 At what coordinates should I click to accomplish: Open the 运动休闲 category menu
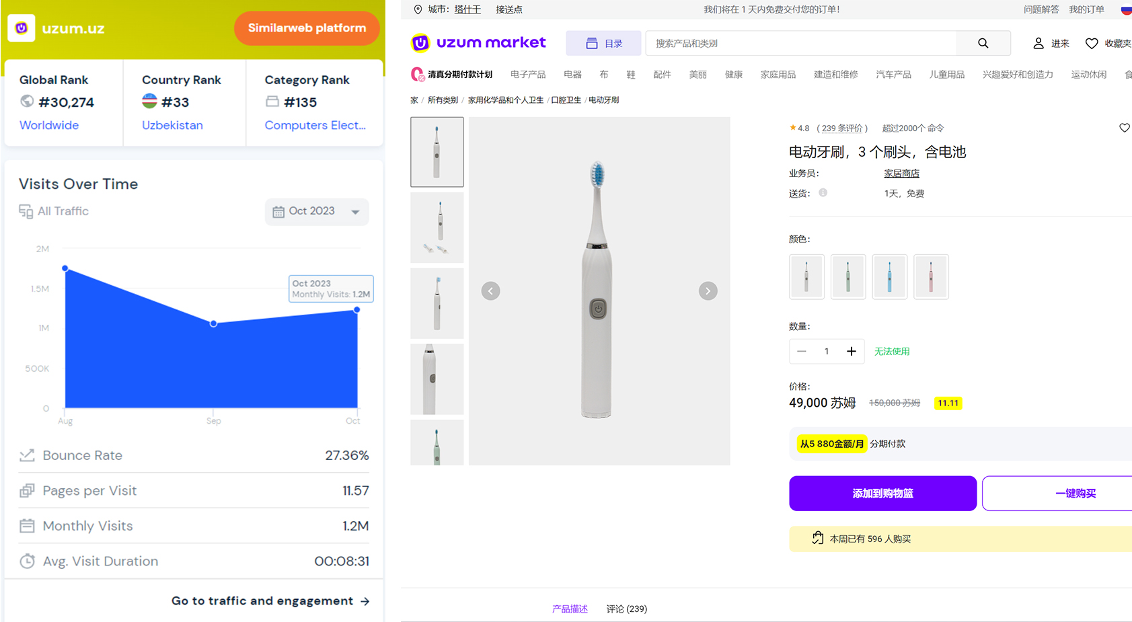click(x=1089, y=75)
